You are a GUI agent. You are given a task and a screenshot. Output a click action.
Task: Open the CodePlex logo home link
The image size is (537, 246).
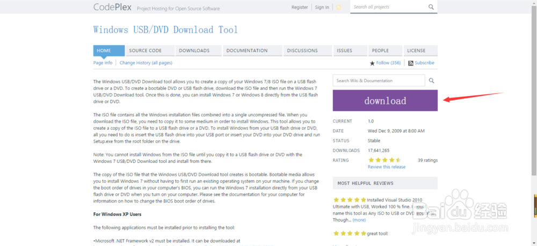click(x=112, y=7)
